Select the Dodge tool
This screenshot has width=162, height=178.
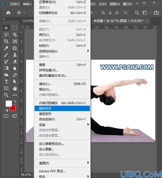click(6, 75)
